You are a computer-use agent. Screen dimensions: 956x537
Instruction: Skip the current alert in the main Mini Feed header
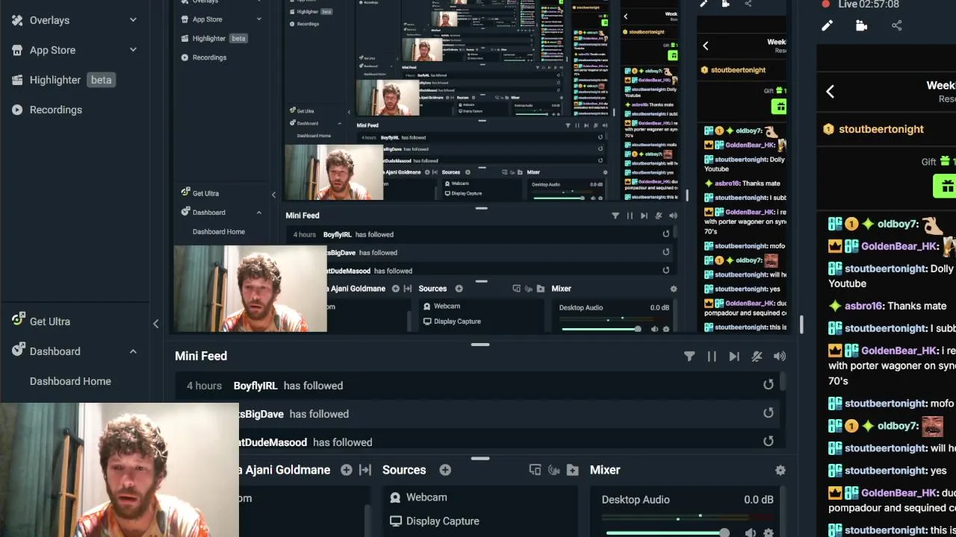click(x=734, y=357)
